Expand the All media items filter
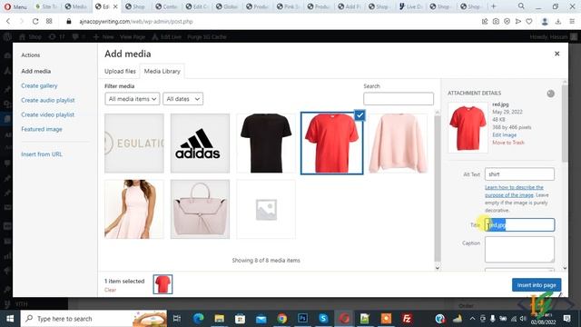The image size is (581, 327). pyautogui.click(x=133, y=99)
